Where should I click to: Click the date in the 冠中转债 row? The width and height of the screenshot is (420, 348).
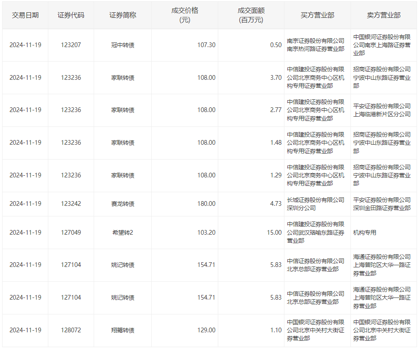tap(25, 45)
